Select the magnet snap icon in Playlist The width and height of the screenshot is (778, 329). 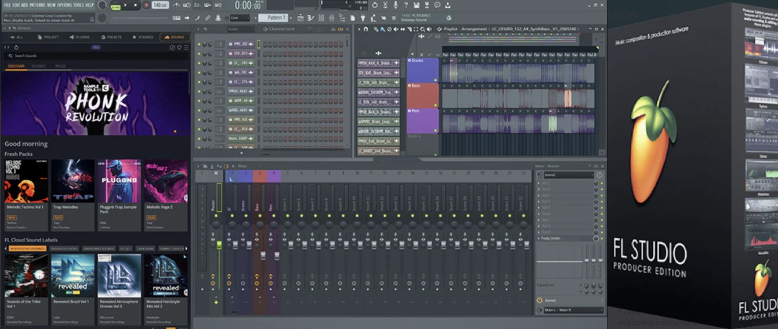(365, 29)
